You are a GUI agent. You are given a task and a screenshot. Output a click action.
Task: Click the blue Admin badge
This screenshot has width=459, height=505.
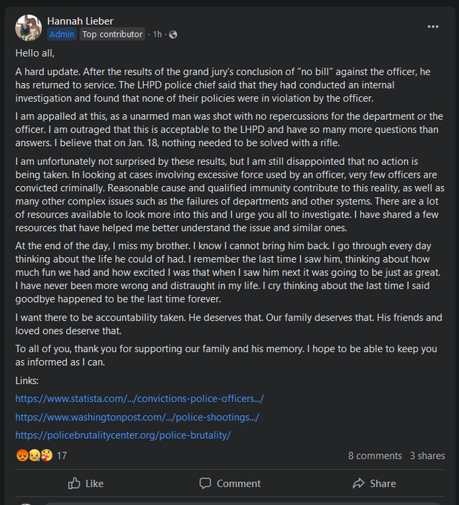point(62,34)
